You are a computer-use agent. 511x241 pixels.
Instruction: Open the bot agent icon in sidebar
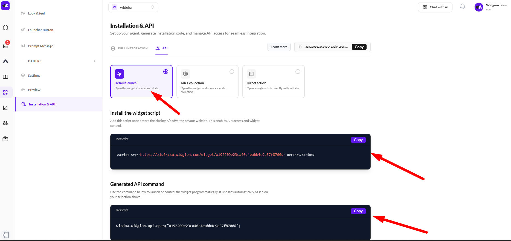click(5, 61)
